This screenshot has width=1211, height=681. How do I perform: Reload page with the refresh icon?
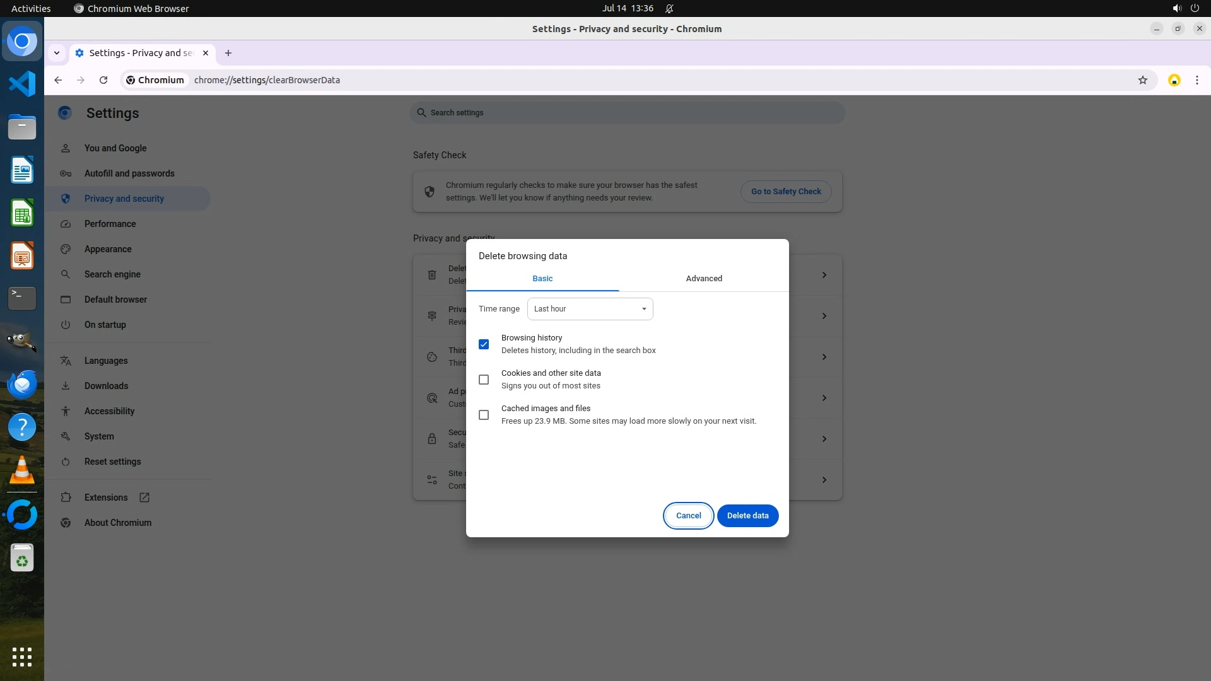coord(103,80)
